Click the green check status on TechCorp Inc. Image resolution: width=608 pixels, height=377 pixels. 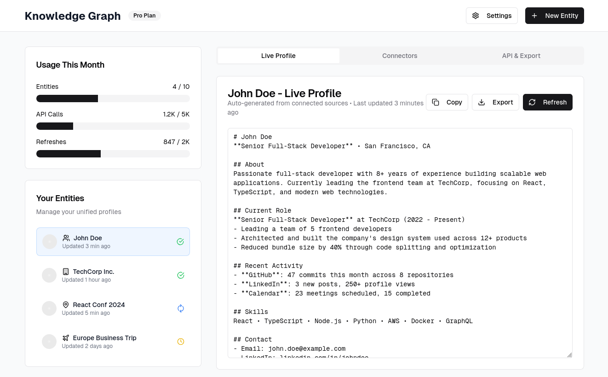[x=181, y=275]
